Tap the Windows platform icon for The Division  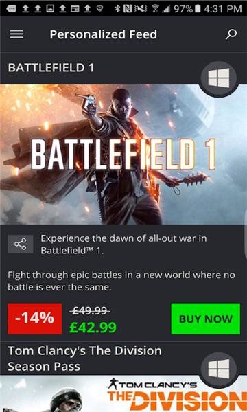(x=219, y=369)
